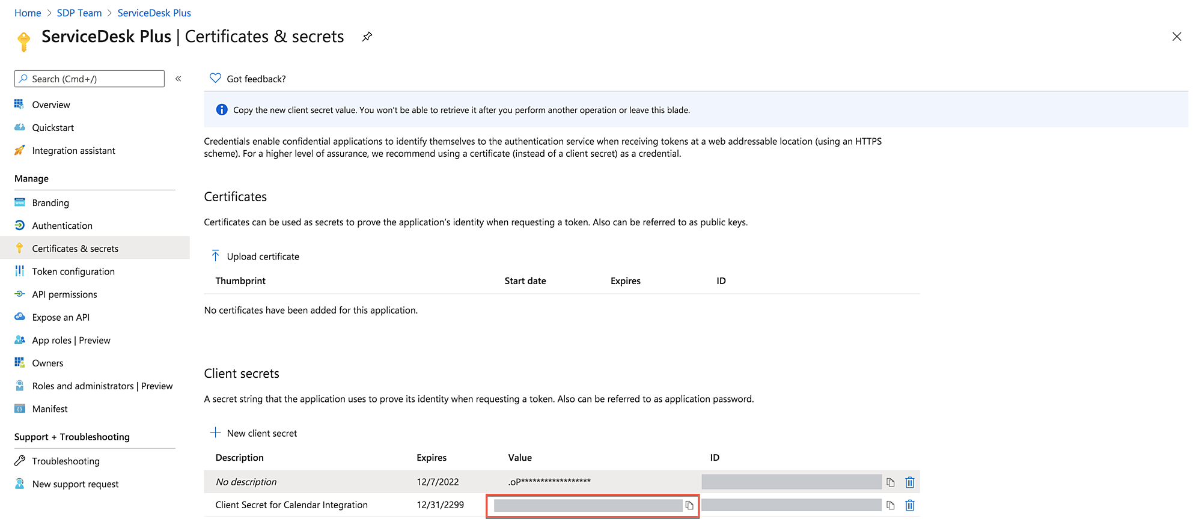Click the Troubleshooting wrench icon

pyautogui.click(x=19, y=460)
